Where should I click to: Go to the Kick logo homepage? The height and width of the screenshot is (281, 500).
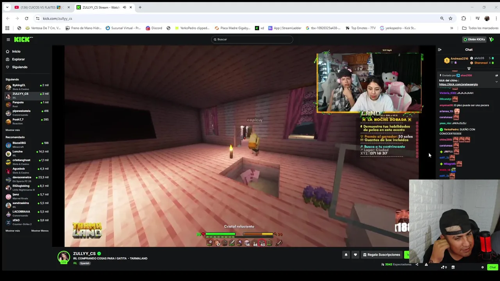coord(23,39)
